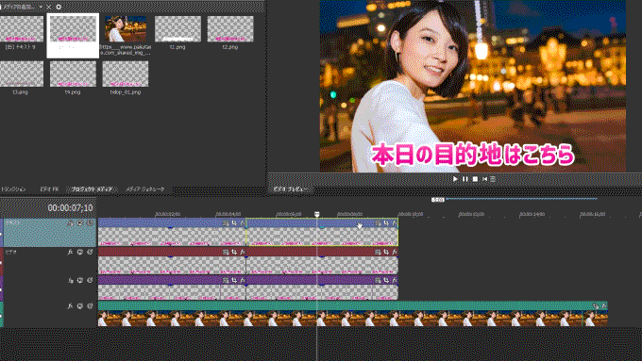Open Pan/Crop on second purple track event
The height and width of the screenshot is (361, 642).
[386, 280]
